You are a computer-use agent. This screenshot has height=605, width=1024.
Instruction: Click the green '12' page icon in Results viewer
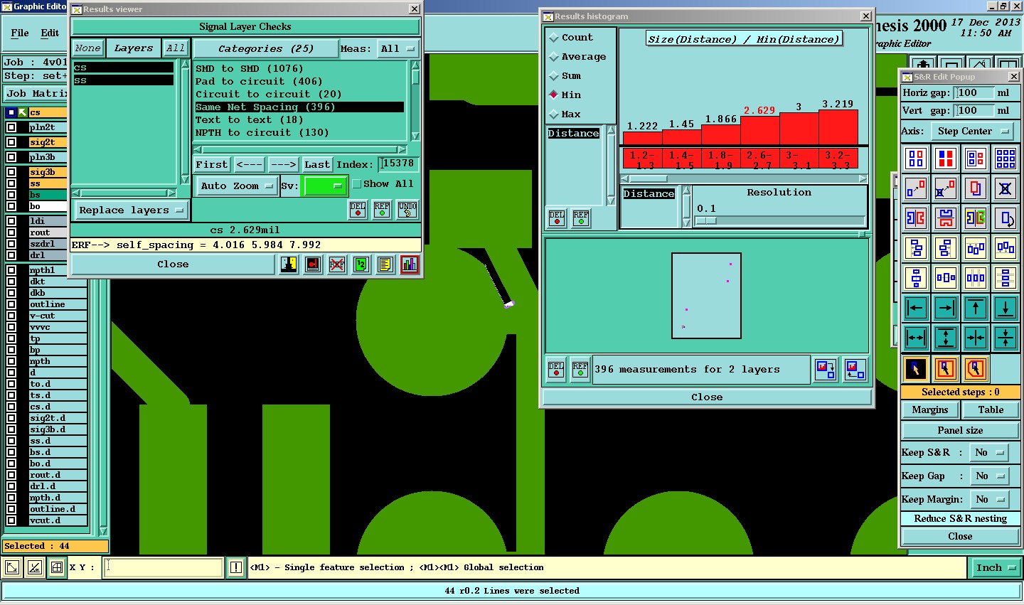click(x=361, y=264)
